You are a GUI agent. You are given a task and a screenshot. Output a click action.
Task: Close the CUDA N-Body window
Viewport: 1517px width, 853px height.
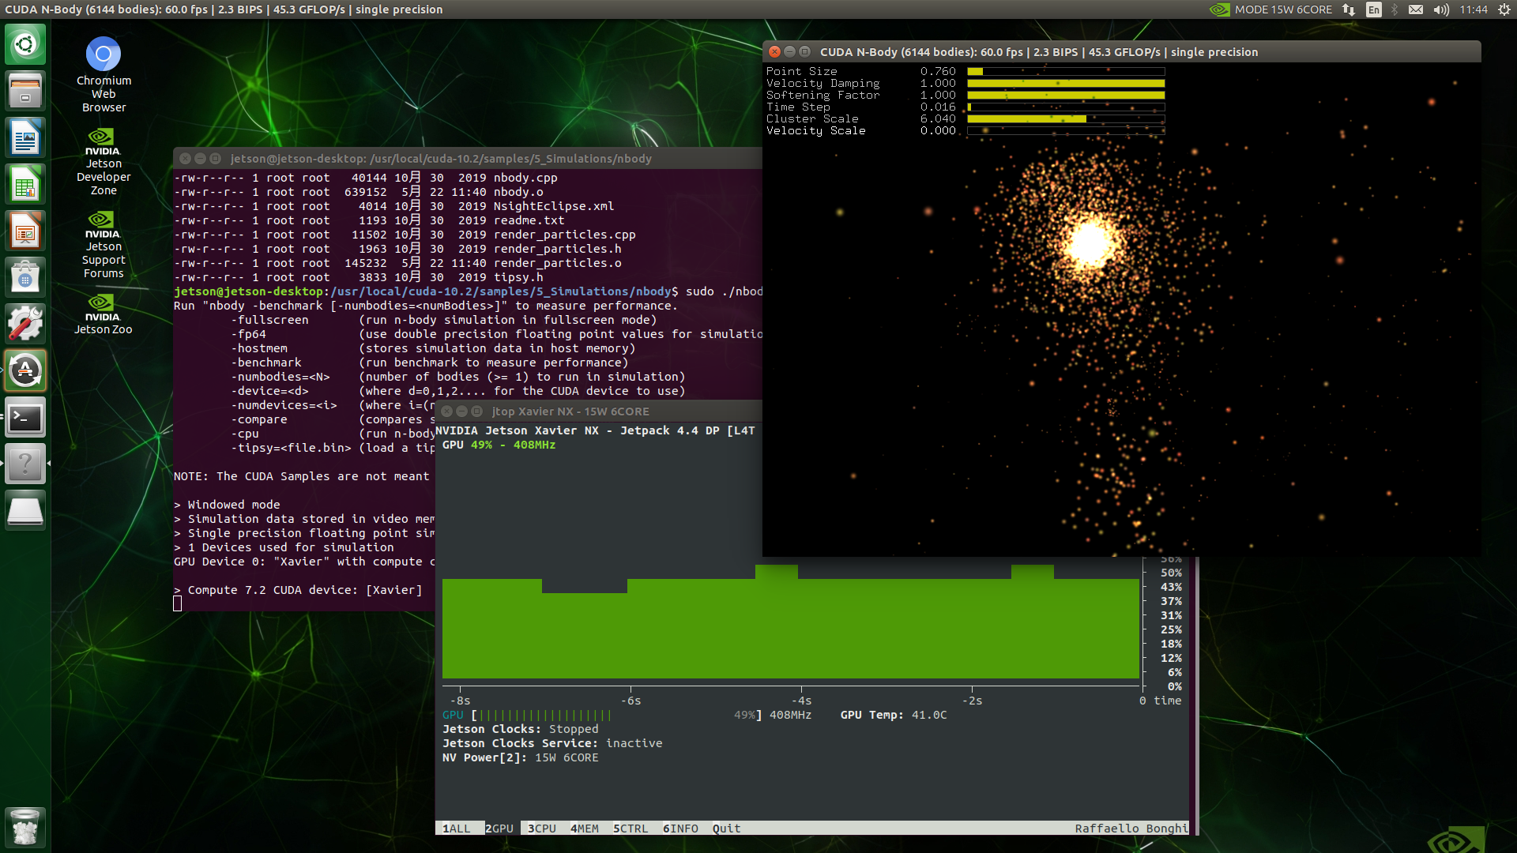pos(774,52)
